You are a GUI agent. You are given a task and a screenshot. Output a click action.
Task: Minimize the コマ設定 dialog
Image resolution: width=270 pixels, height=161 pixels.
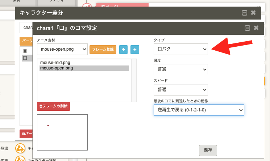[247, 28]
